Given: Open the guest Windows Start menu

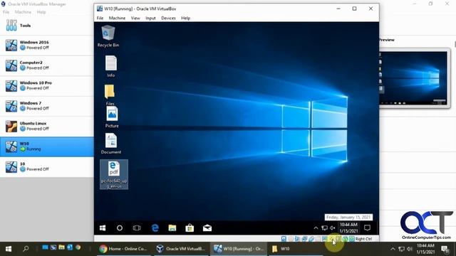Looking at the screenshot, I should (103, 228).
